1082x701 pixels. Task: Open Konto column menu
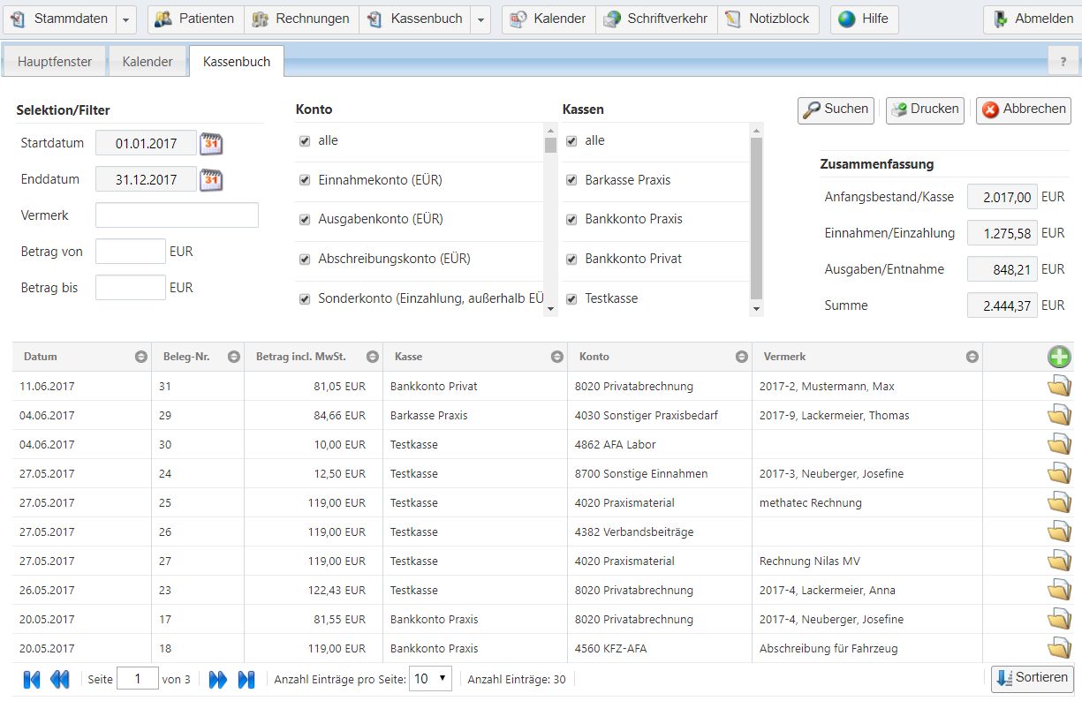tap(741, 357)
